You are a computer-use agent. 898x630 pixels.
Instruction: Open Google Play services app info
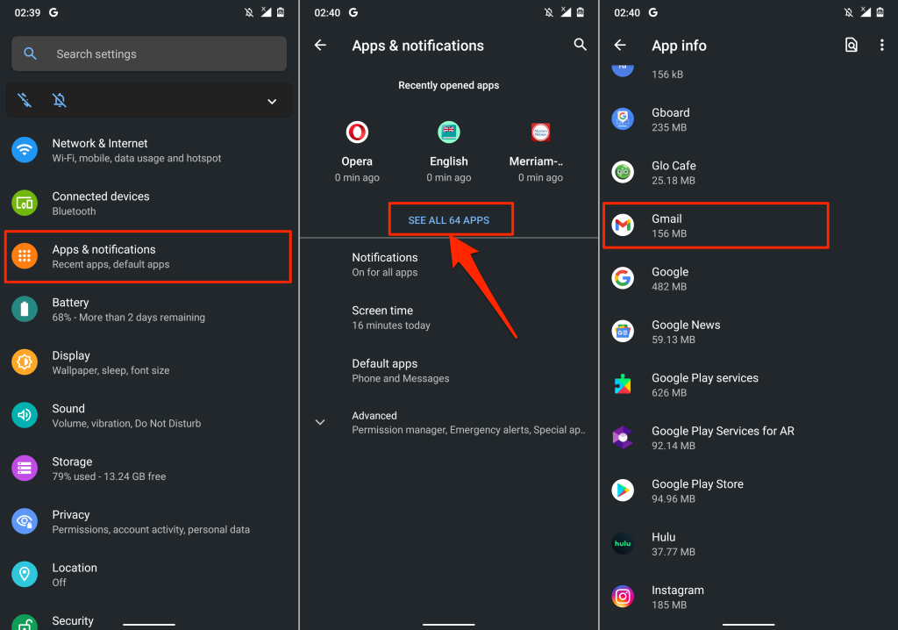click(x=705, y=385)
